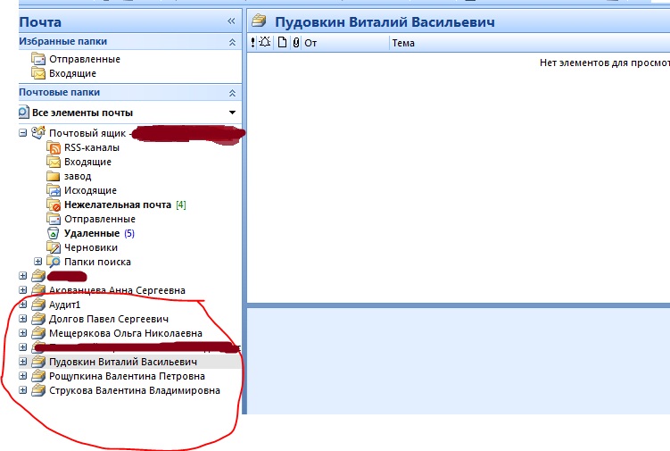This screenshot has width=670, height=451.
Task: Select Папки поиска in the tree
Action: (x=97, y=262)
